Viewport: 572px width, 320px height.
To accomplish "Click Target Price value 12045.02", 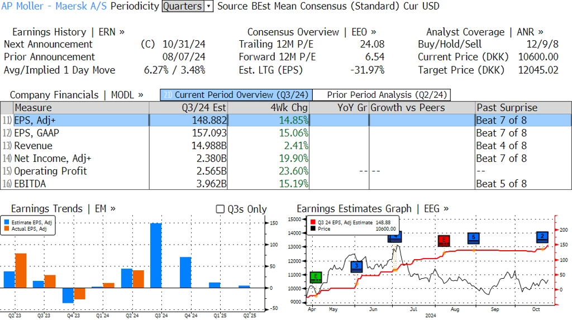I will point(538,70).
